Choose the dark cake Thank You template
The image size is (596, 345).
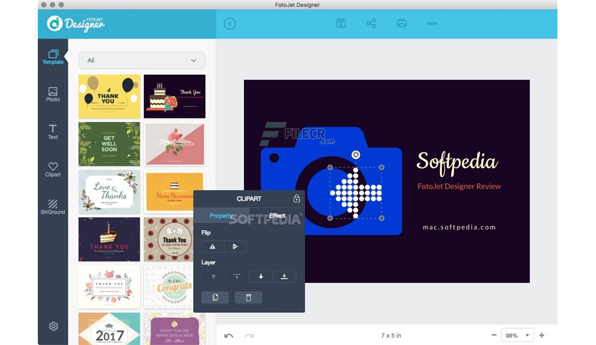175,96
